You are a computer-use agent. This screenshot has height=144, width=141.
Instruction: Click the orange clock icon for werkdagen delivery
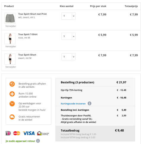pos(12,104)
